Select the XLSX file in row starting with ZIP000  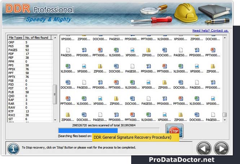pos(148,117)
